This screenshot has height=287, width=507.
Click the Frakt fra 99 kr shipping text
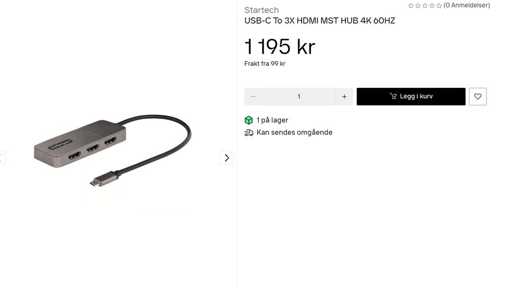265,64
